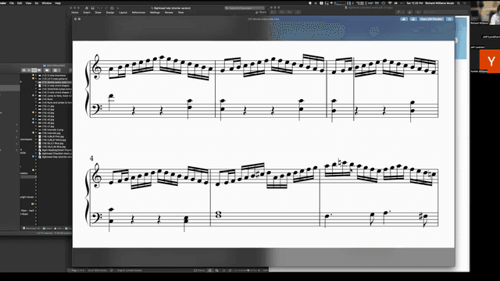Adjust Word zoom slider in status bar
500x281 pixels.
click(248, 270)
